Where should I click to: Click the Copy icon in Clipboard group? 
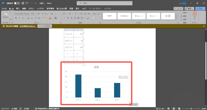tap(11, 16)
